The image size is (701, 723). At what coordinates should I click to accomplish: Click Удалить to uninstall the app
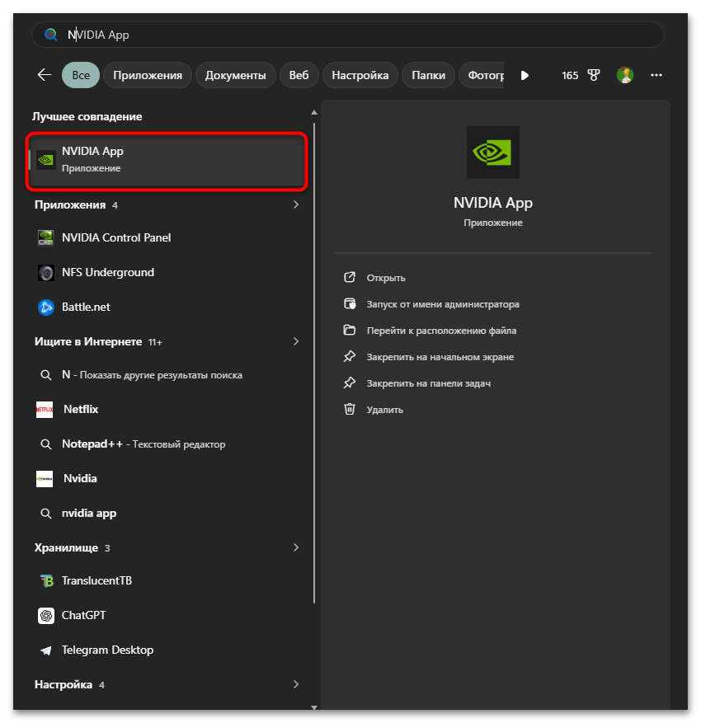[x=384, y=410]
